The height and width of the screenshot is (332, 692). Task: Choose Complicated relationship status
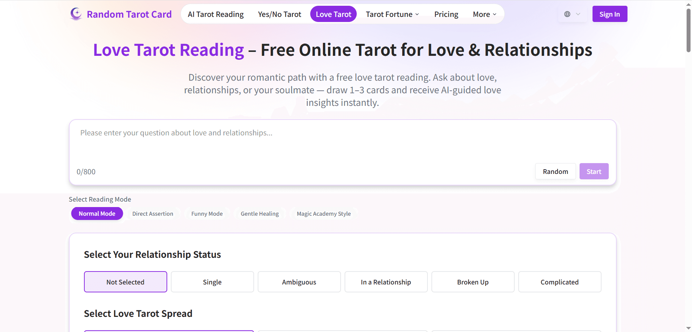560,282
